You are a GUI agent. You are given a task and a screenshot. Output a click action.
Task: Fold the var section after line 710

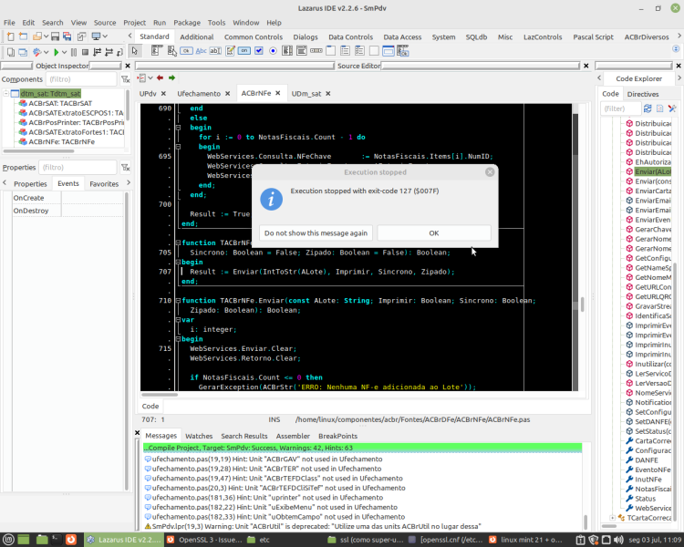pyautogui.click(x=178, y=320)
